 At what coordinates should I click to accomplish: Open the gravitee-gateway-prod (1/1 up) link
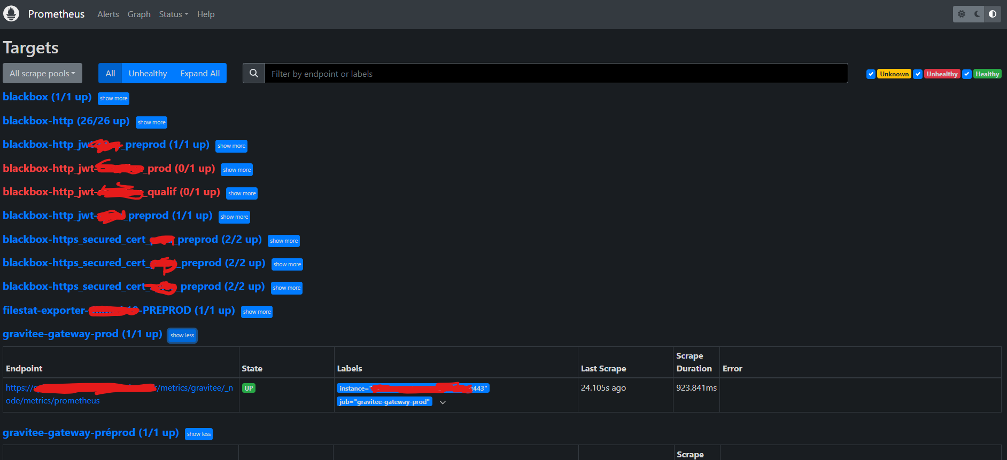[x=82, y=334]
